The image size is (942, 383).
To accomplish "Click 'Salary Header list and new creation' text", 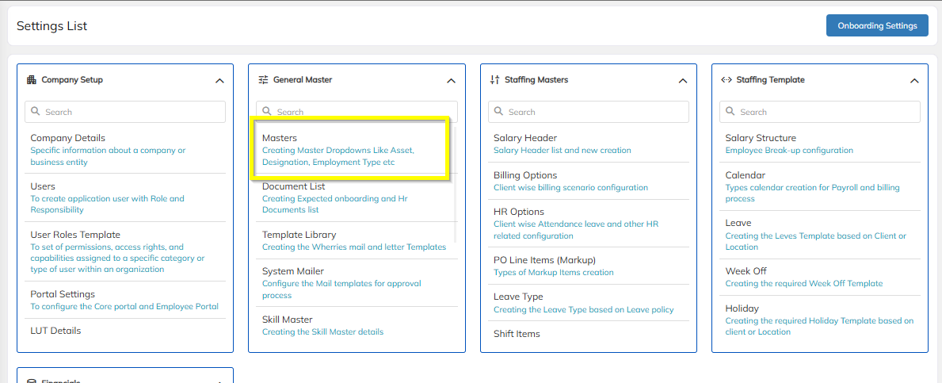I will [563, 151].
